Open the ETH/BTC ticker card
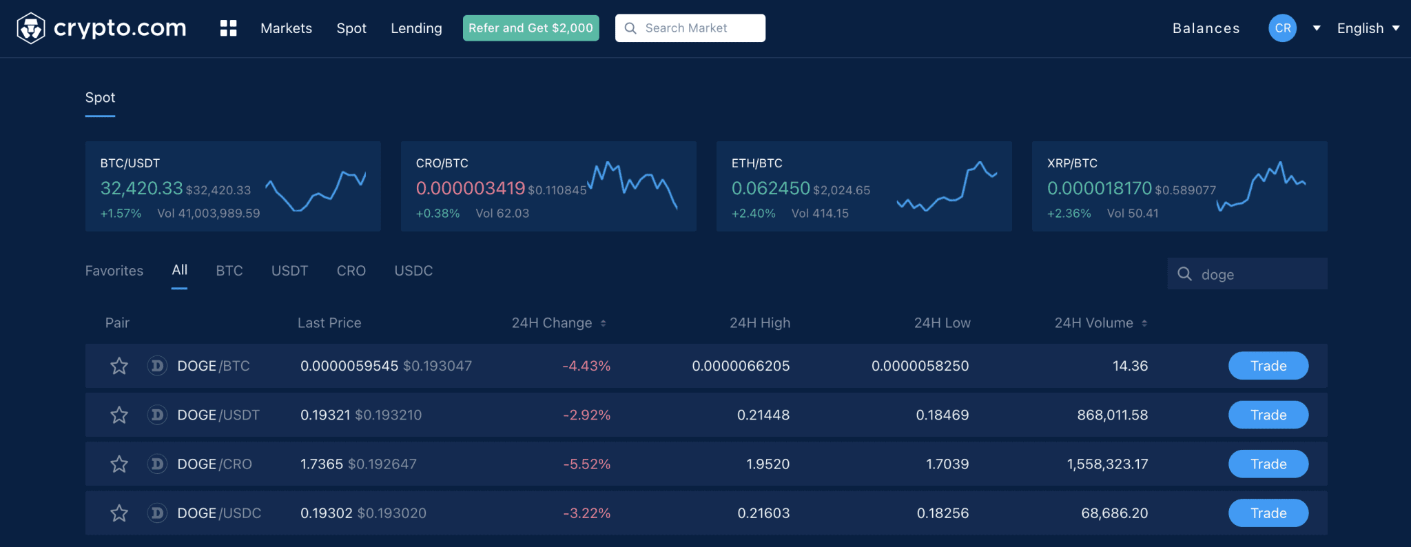 [864, 186]
